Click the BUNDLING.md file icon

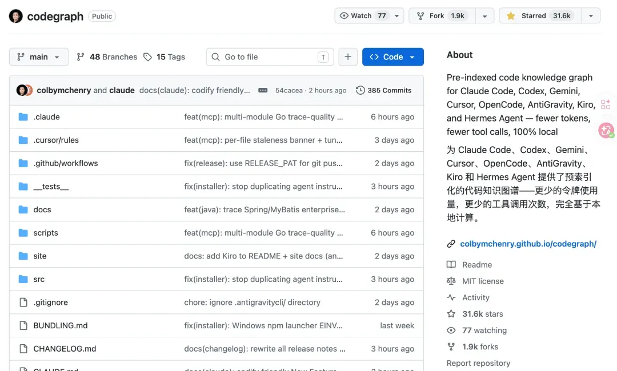click(x=23, y=325)
